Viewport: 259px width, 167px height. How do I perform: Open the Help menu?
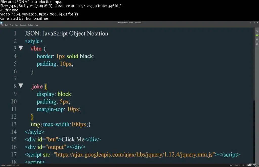(37, 25)
